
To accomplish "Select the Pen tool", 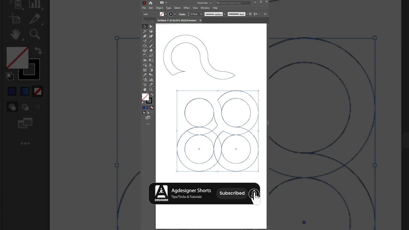I will [145, 36].
